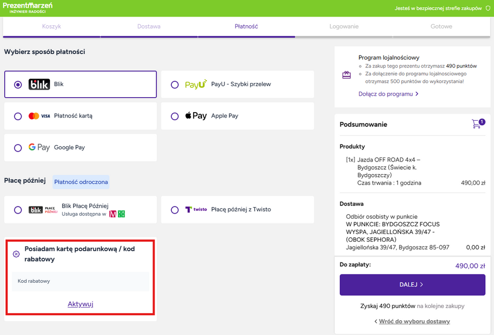Click the secure shopping shield icon

coord(487,8)
